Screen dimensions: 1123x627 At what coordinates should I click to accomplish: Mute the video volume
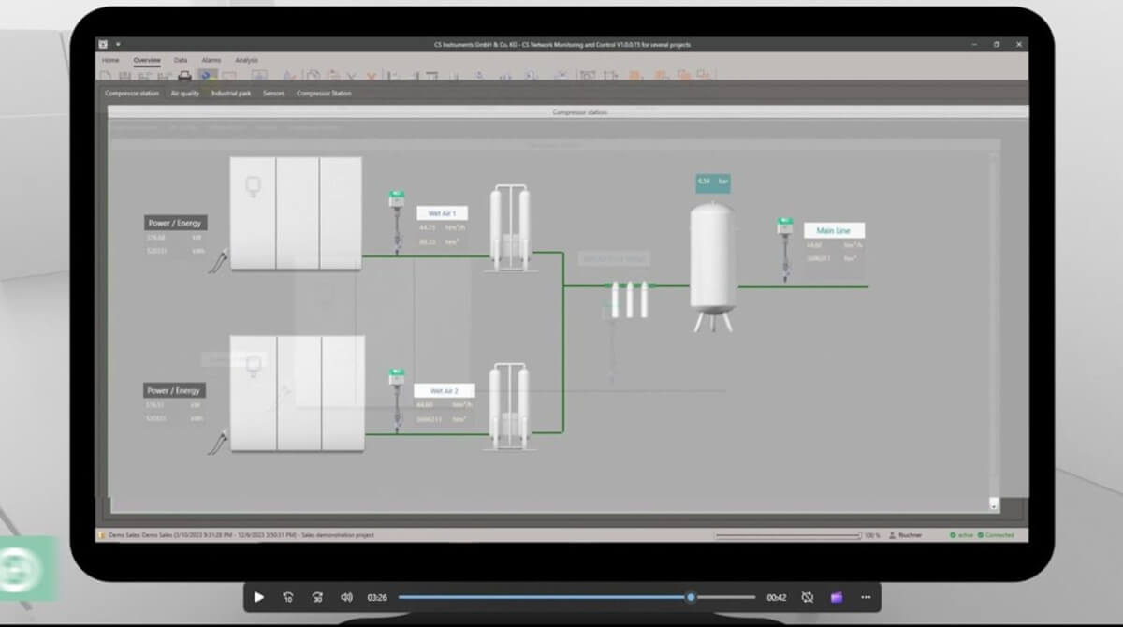(x=346, y=597)
